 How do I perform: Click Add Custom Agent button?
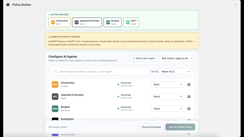click(144, 58)
